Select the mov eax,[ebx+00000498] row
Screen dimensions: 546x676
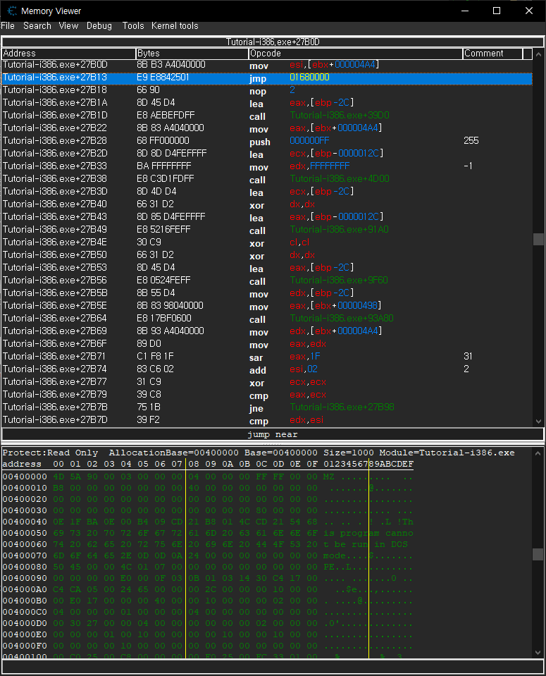pyautogui.click(x=267, y=306)
